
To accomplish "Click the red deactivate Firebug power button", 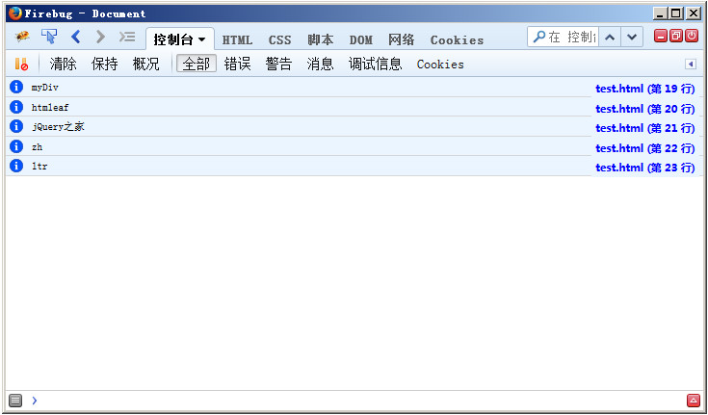I will tap(692, 37).
